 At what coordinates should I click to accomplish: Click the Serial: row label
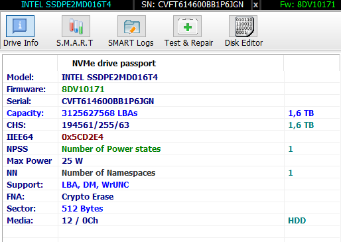tap(19, 101)
